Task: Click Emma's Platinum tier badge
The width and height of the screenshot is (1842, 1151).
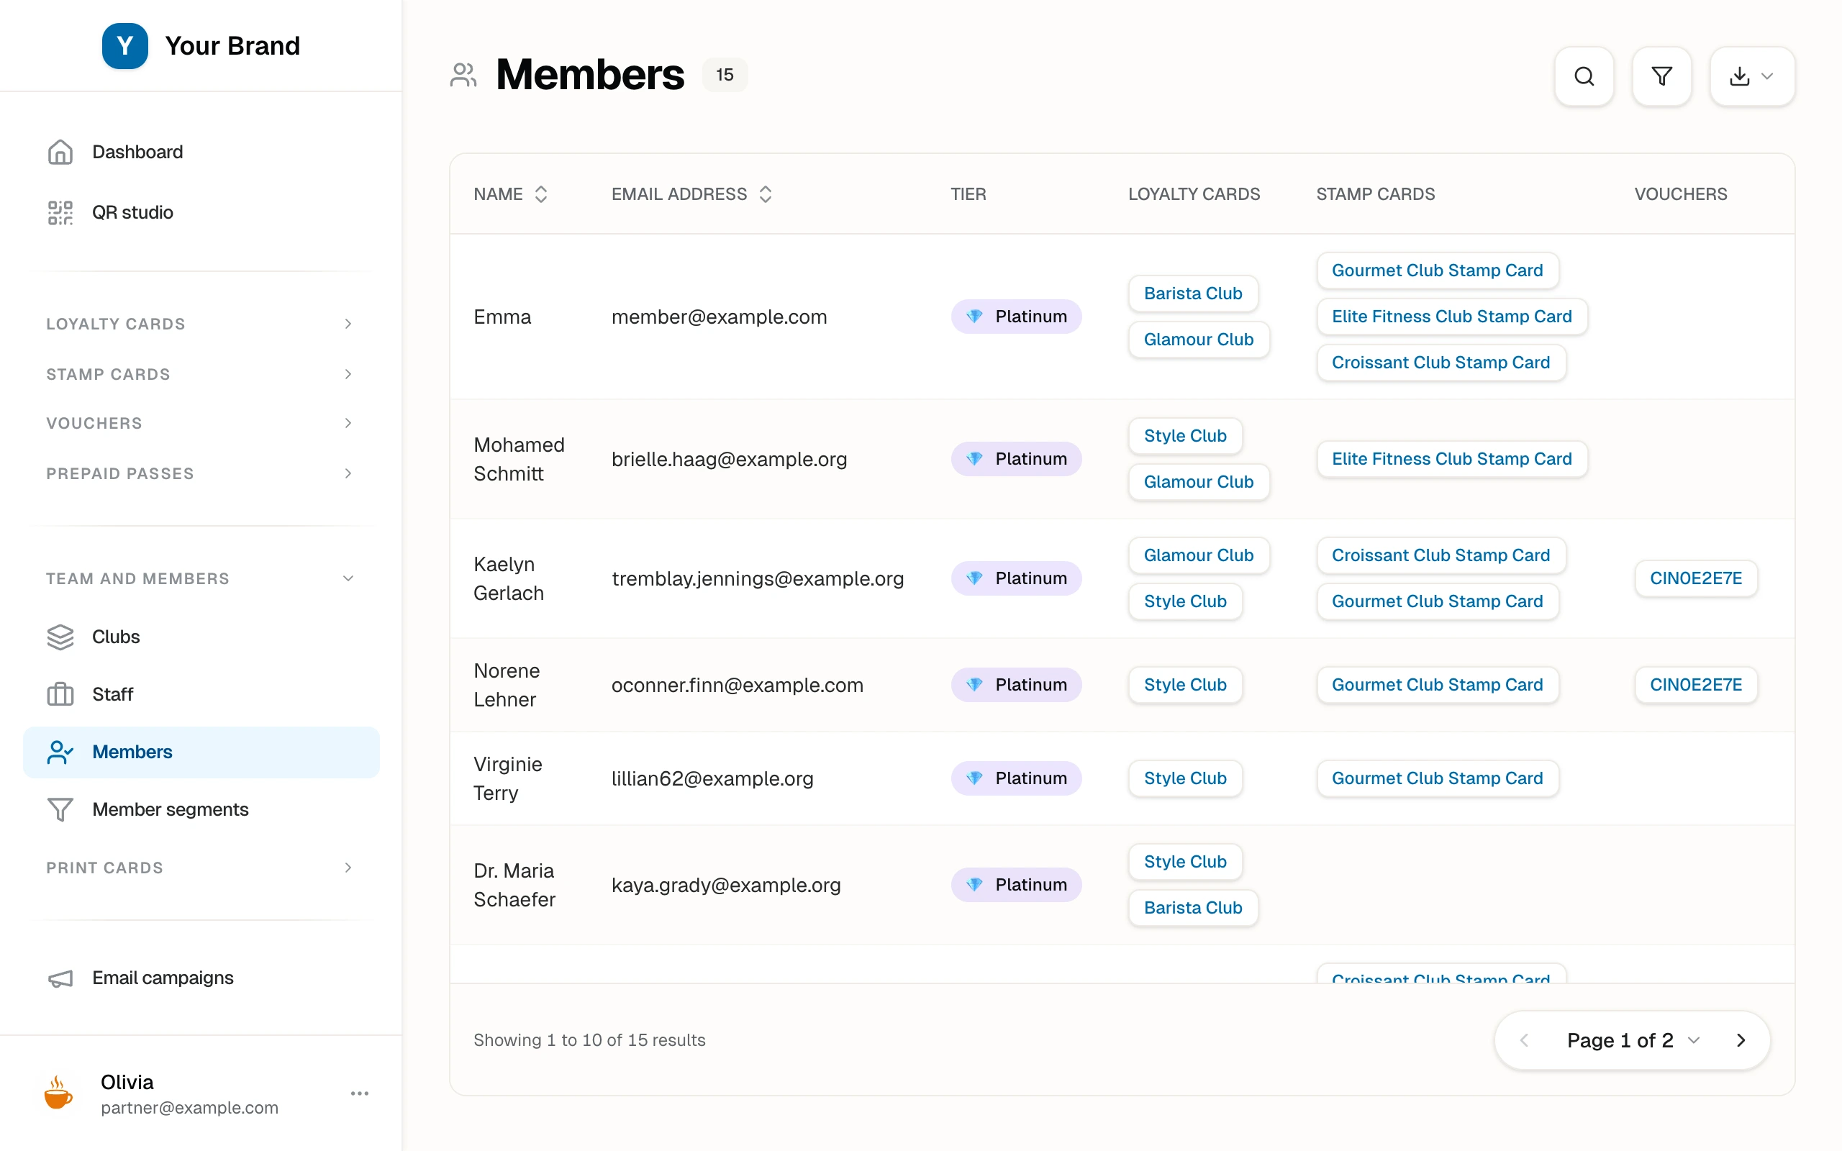Action: pos(1016,317)
